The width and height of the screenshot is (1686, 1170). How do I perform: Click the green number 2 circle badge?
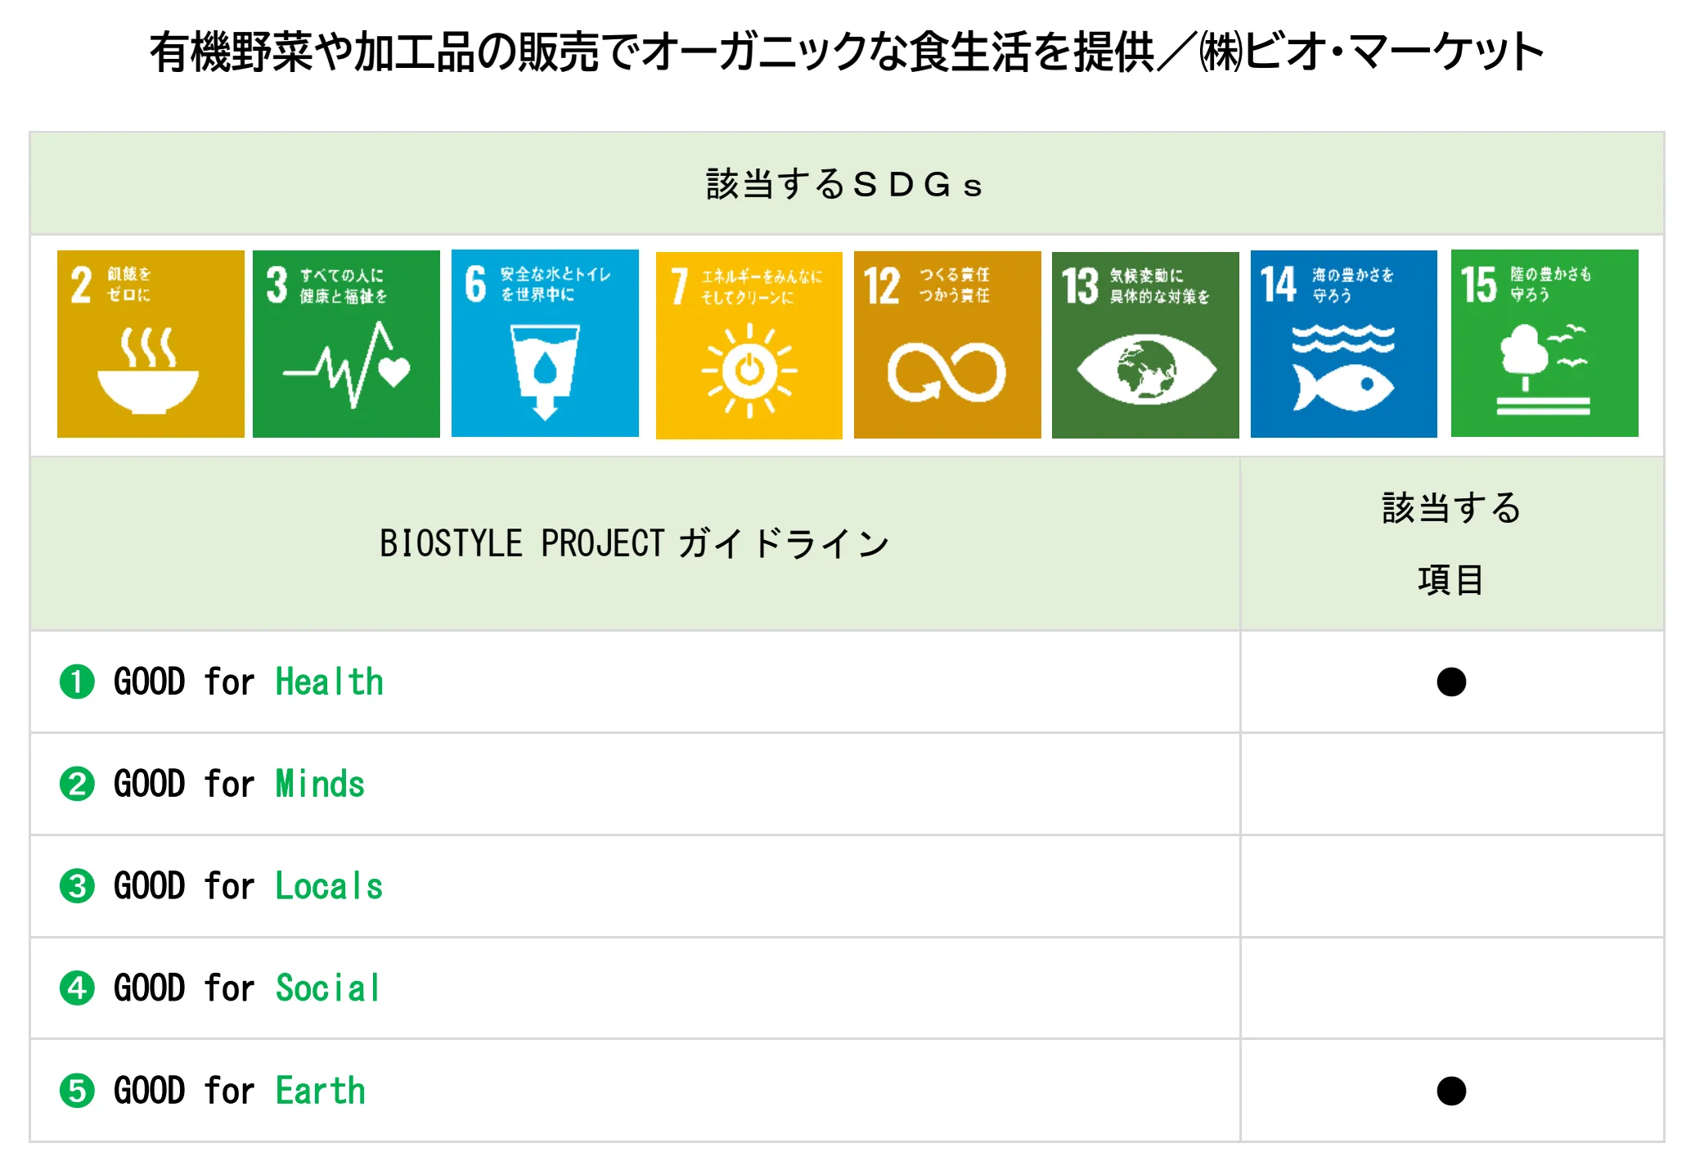(x=77, y=784)
